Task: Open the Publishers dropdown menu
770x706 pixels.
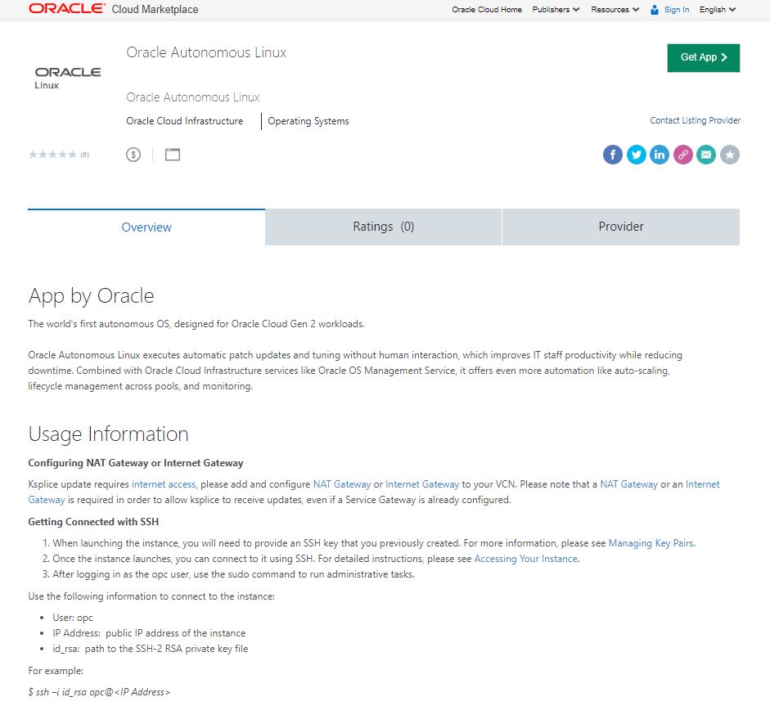Action: coord(555,10)
